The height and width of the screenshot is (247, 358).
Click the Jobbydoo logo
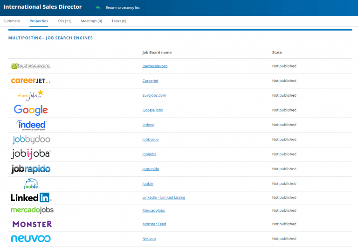point(31,140)
